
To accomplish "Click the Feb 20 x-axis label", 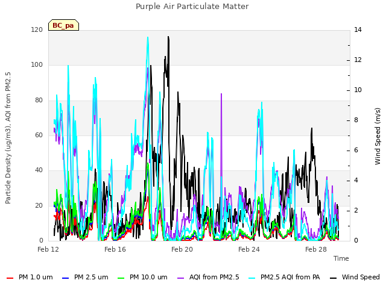I will (x=182, y=249).
